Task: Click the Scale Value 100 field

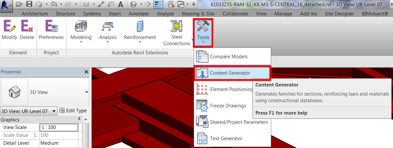Action: tap(59, 135)
